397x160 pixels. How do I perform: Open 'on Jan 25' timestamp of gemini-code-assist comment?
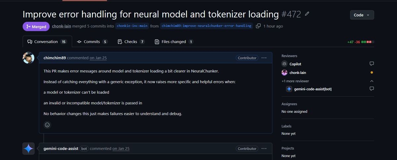pyautogui.click(x=121, y=149)
